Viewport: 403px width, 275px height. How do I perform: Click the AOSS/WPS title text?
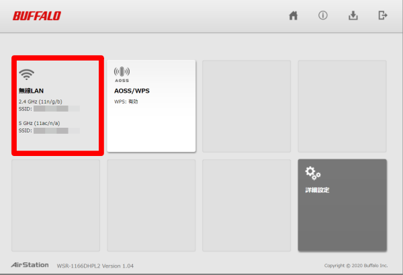pyautogui.click(x=132, y=91)
